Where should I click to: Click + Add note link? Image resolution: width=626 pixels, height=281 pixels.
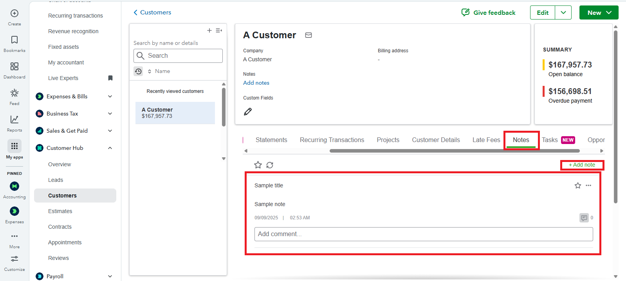[x=582, y=165]
